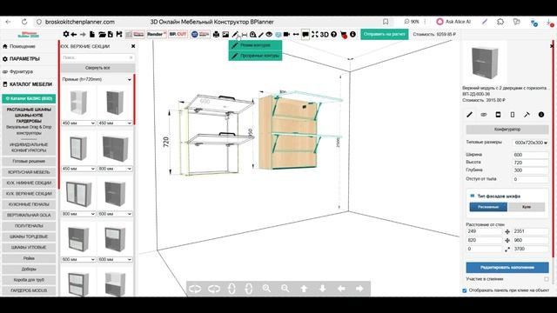The height and width of the screenshot is (313, 557).
Task: Open the settings gear in the top toolbar
Action: (x=66, y=34)
